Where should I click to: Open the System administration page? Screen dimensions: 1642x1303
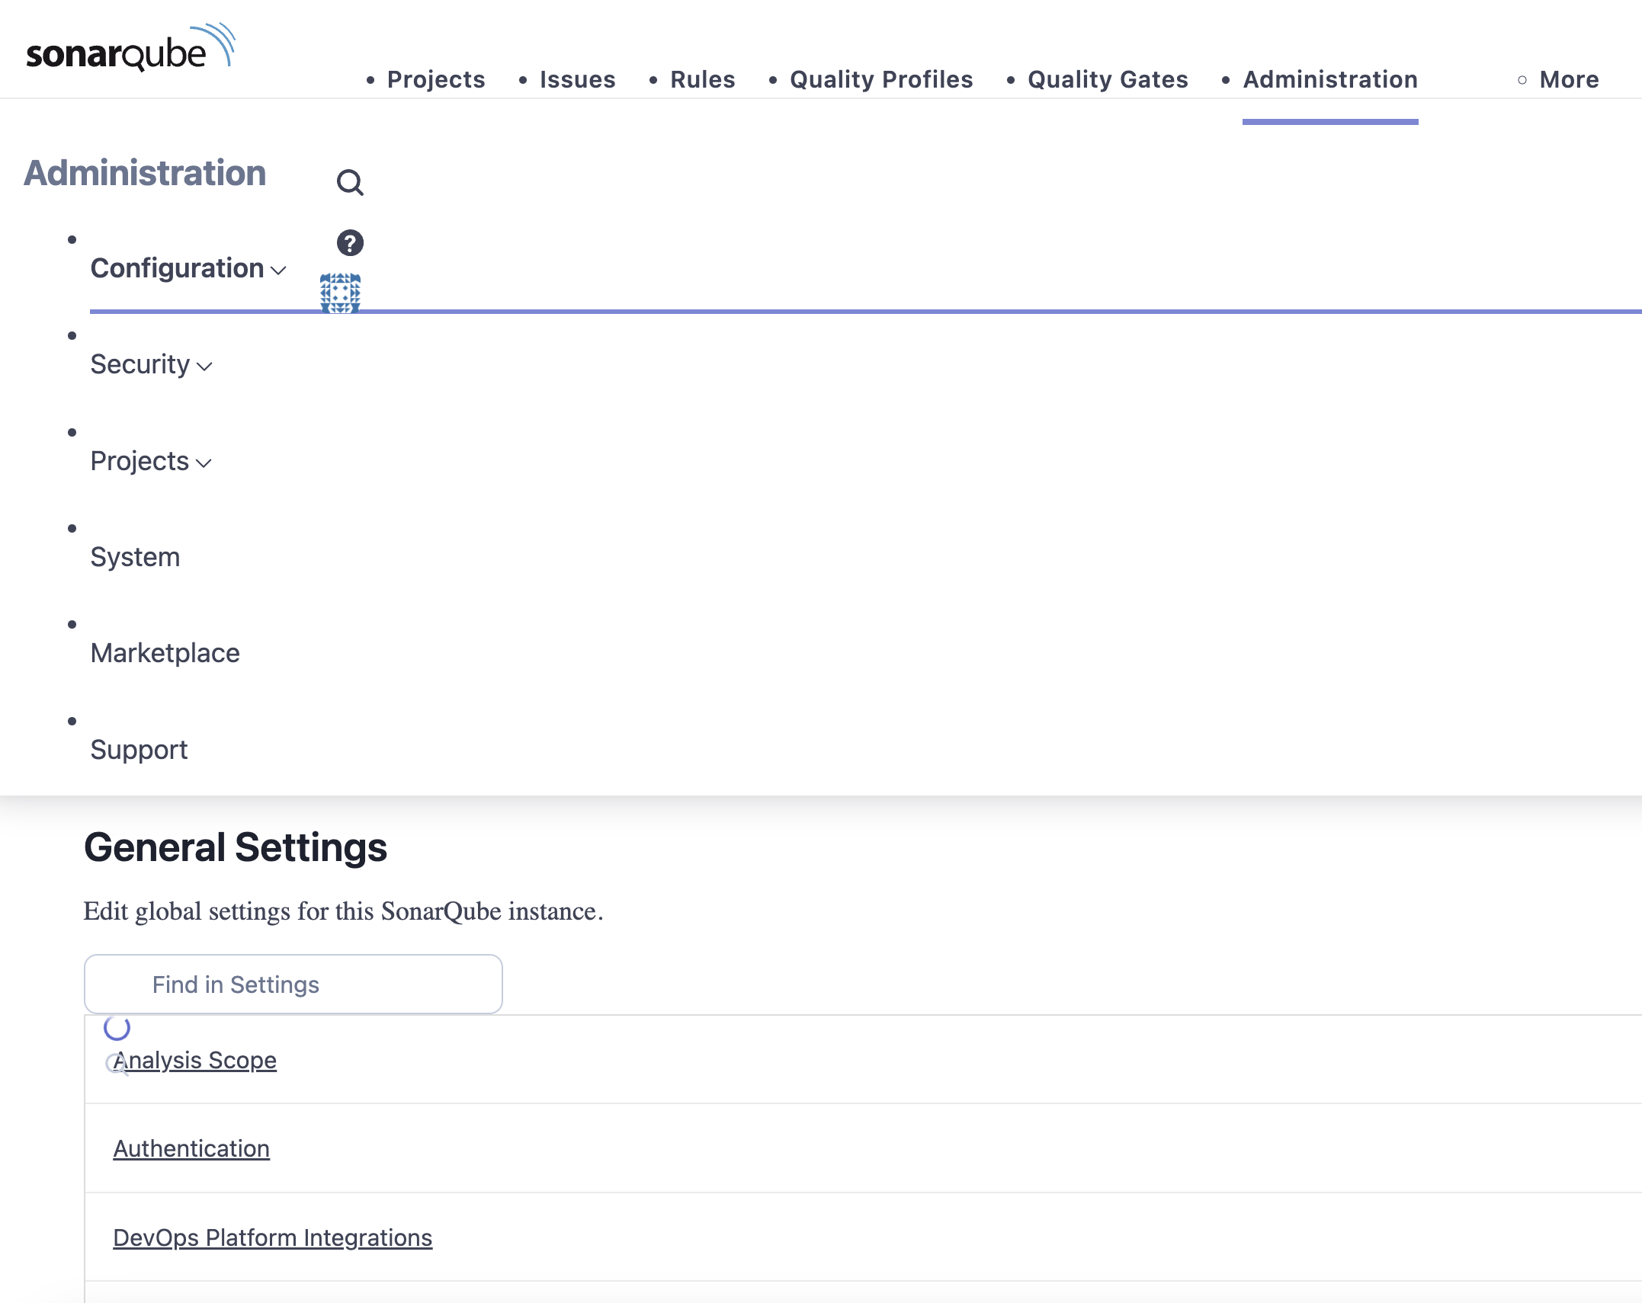click(x=135, y=558)
